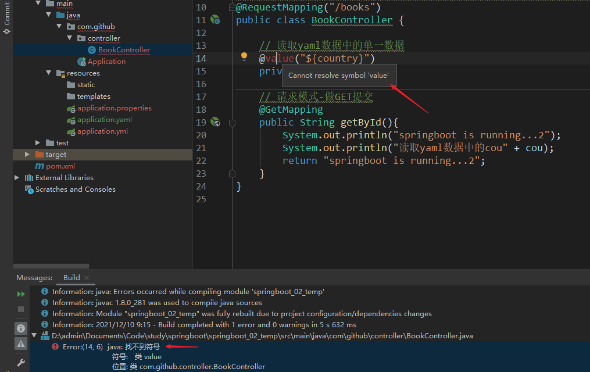
Task: Toggle the information messages filter icon
Action: (21, 328)
